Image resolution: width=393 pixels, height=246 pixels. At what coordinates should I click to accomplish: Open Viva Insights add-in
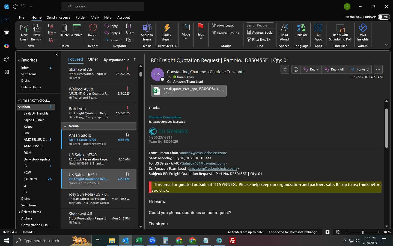point(363,32)
